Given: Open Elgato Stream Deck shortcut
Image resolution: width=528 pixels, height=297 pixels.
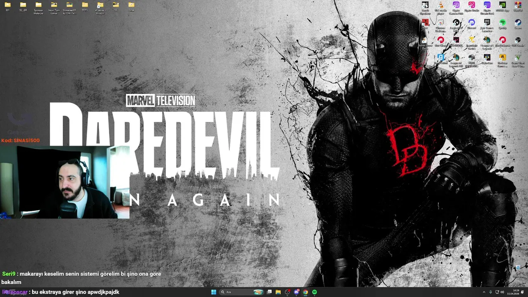Looking at the screenshot, I should [x=487, y=7].
